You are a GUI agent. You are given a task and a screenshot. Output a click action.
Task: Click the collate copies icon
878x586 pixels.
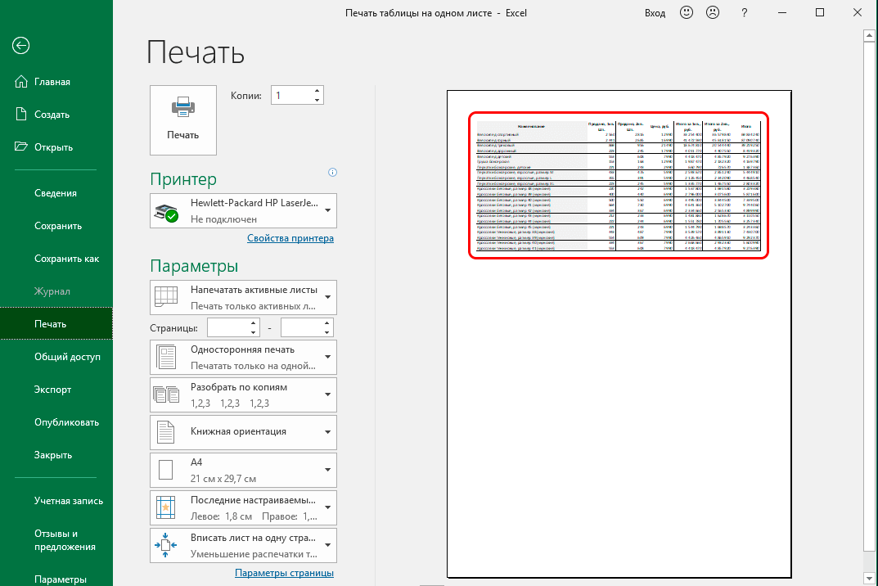pos(166,394)
